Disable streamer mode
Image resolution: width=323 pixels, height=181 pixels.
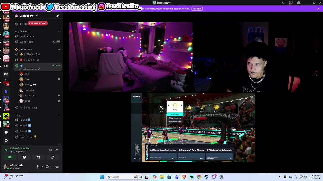197,9
